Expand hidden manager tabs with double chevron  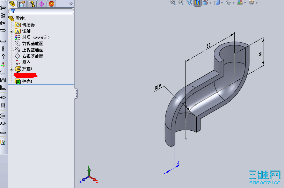tap(71, 3)
